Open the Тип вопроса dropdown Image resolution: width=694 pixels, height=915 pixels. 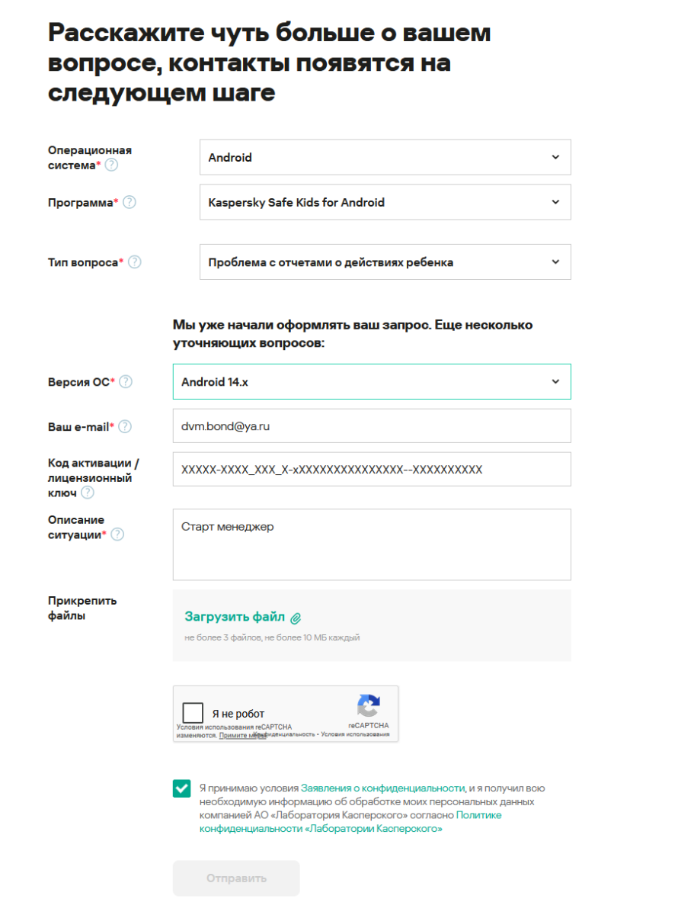[385, 262]
